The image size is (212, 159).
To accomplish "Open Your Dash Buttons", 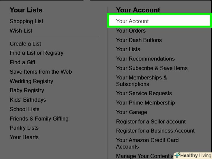I will tap(139, 40).
